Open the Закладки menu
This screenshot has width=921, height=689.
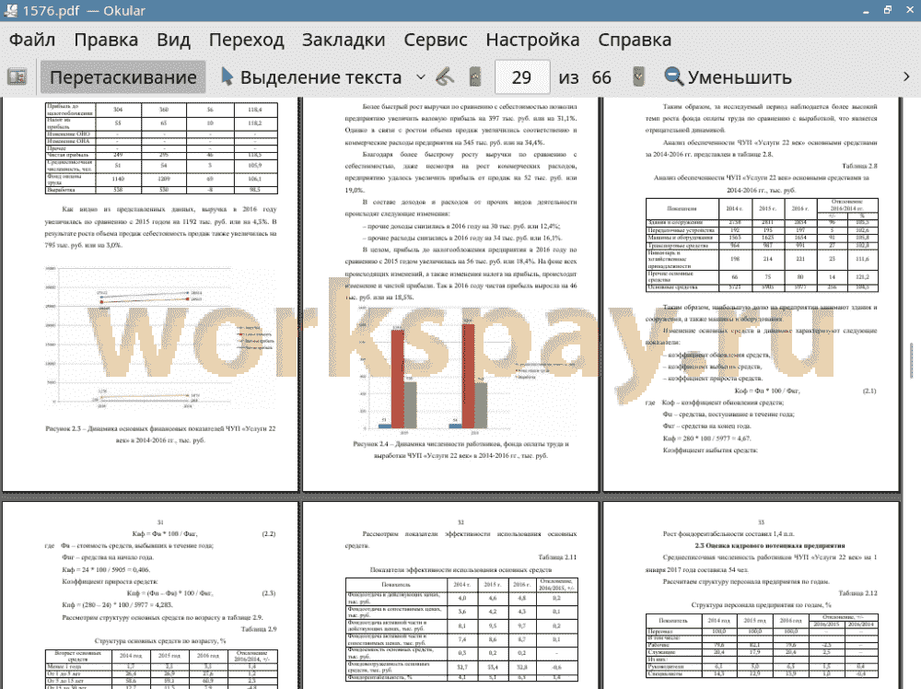(x=344, y=40)
